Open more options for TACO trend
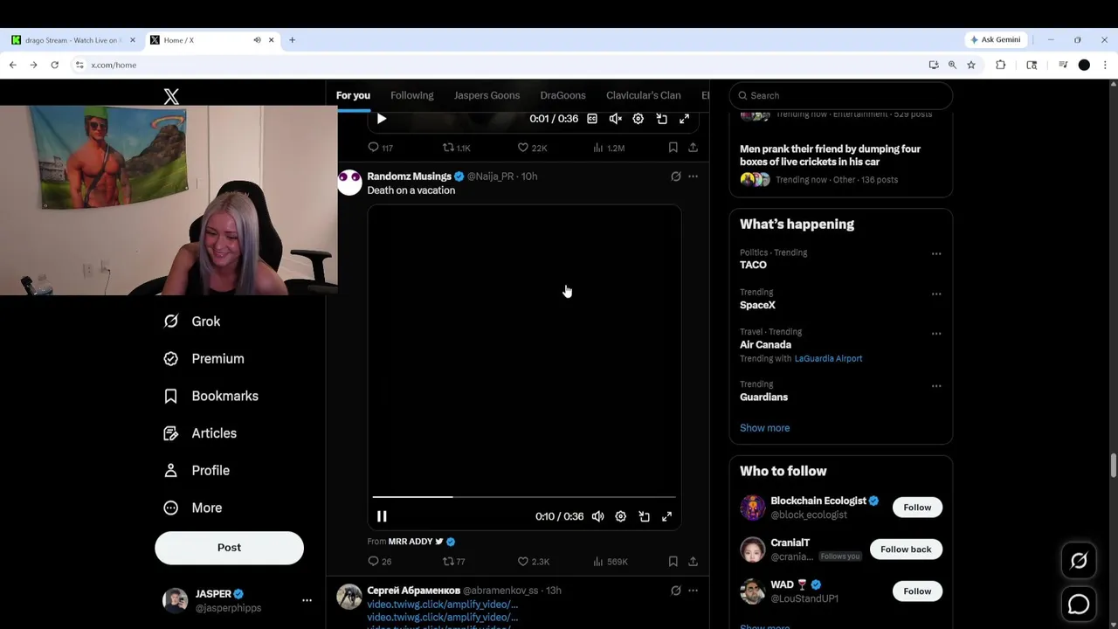This screenshot has width=1118, height=629. 936,254
